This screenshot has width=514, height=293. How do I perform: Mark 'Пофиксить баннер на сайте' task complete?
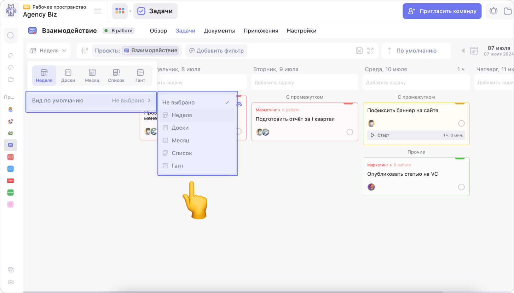coord(461,123)
